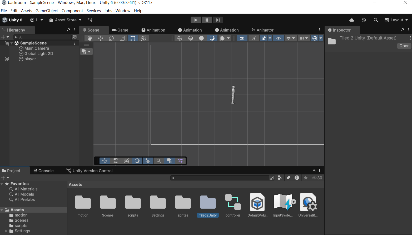
Task: Open Layout dropdown
Action: tap(396, 20)
